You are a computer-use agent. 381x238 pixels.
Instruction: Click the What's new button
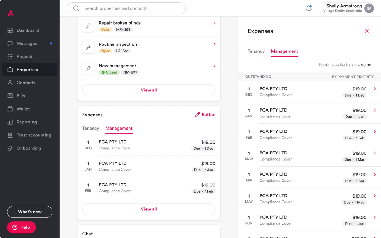30,212
